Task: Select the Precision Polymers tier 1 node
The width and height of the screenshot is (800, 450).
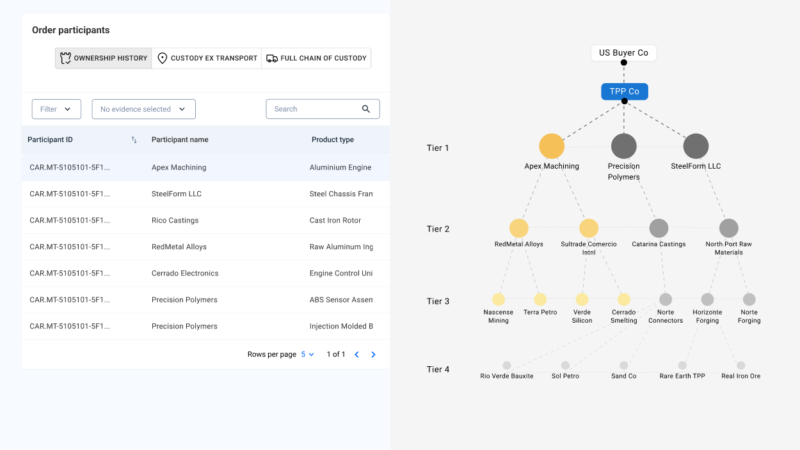Action: [624, 146]
